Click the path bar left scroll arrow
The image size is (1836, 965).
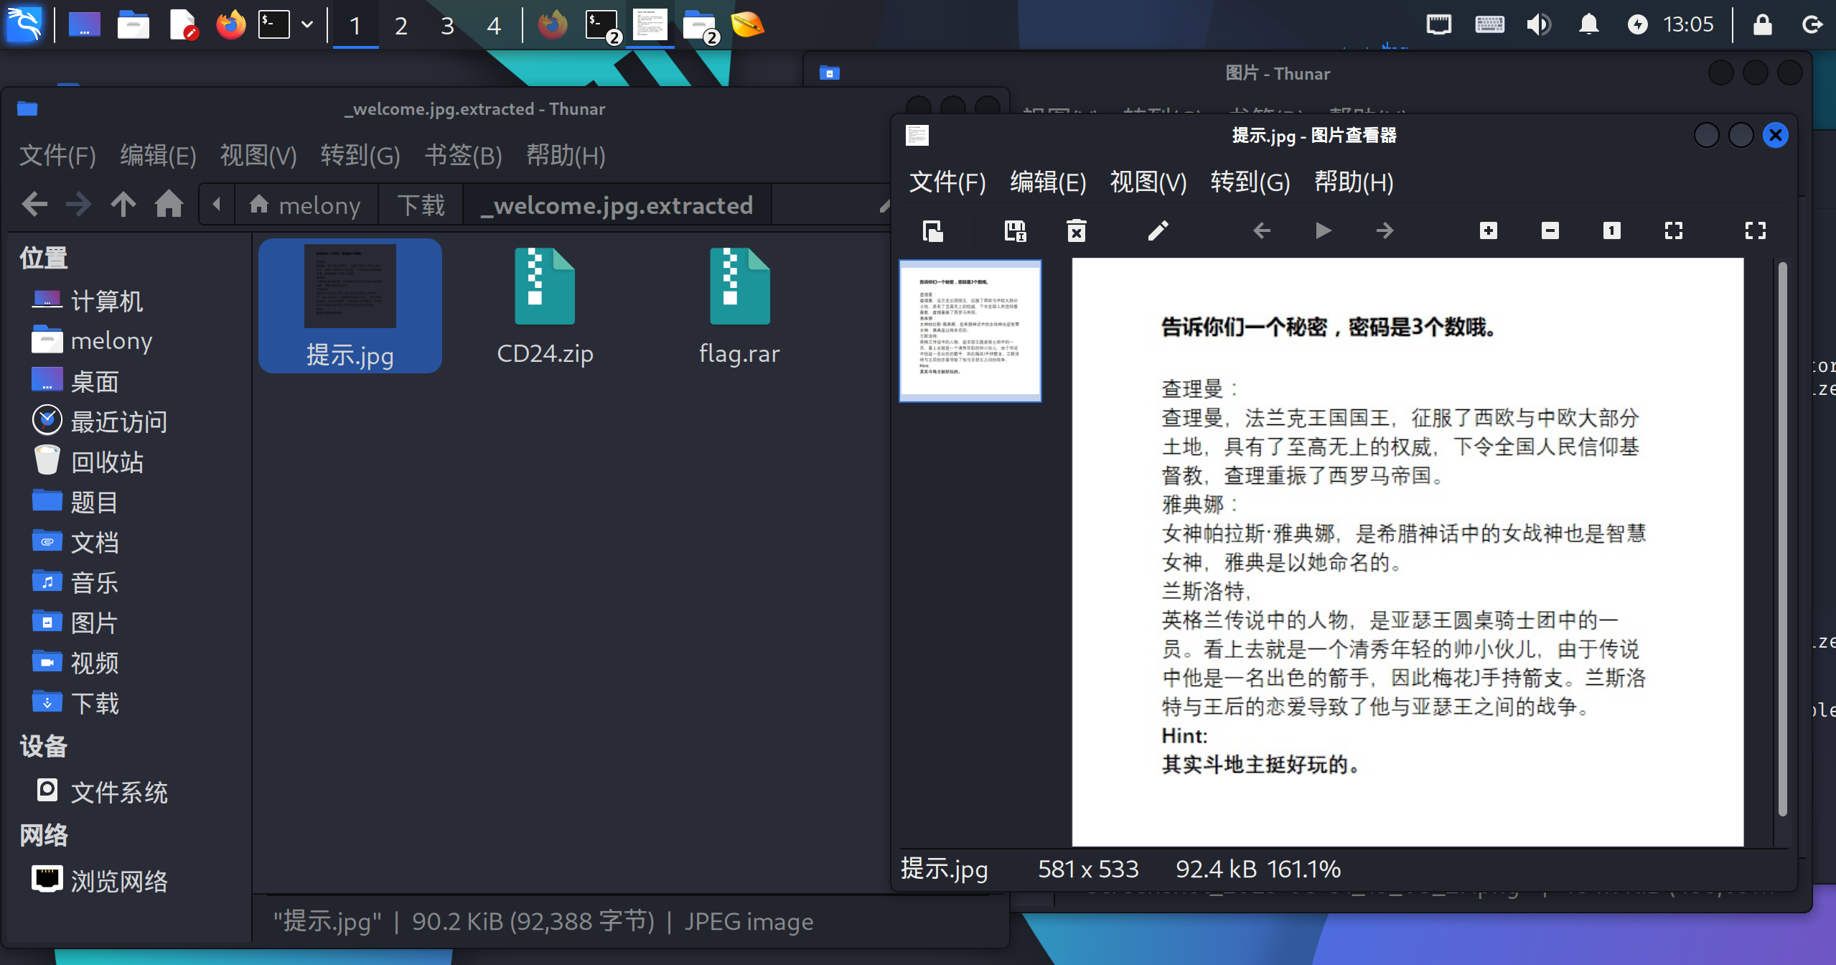pos(216,205)
